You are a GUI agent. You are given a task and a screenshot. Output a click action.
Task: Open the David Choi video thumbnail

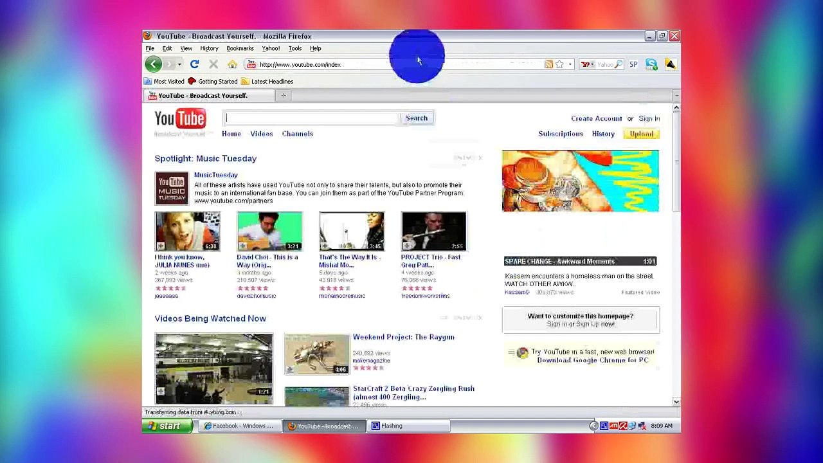[269, 231]
